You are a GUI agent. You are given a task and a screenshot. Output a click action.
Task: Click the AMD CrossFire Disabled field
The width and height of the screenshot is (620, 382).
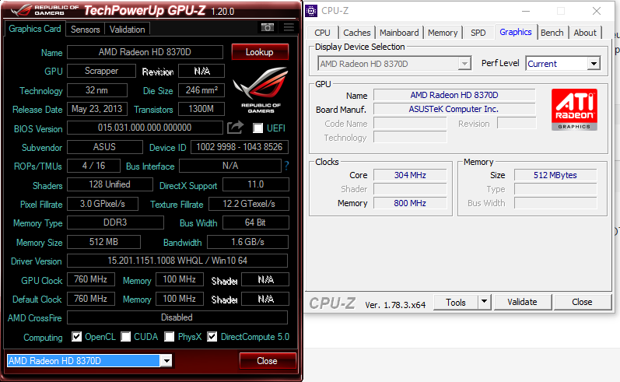(x=177, y=317)
